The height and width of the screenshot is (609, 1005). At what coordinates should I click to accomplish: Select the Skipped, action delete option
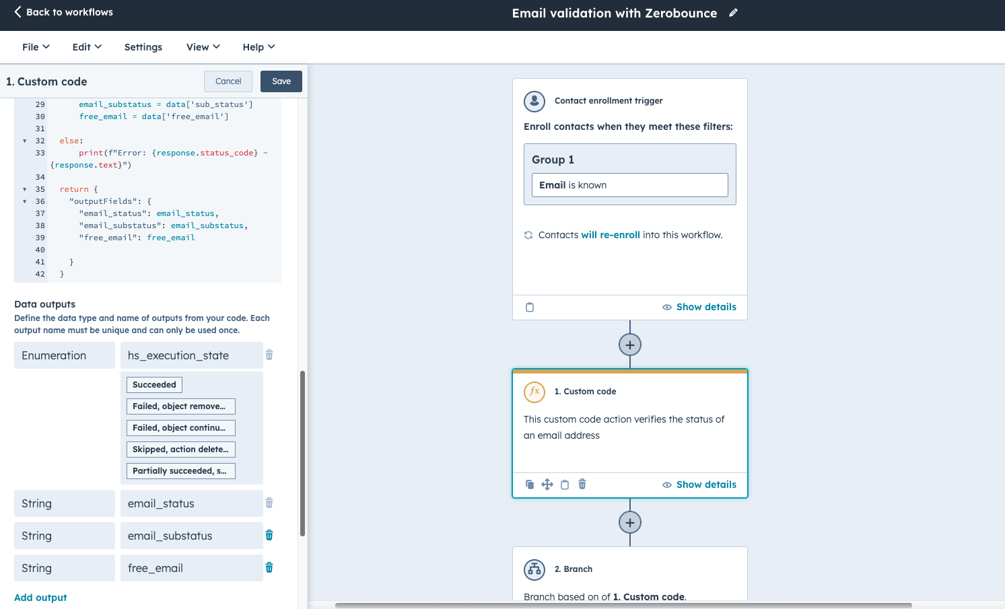point(181,450)
